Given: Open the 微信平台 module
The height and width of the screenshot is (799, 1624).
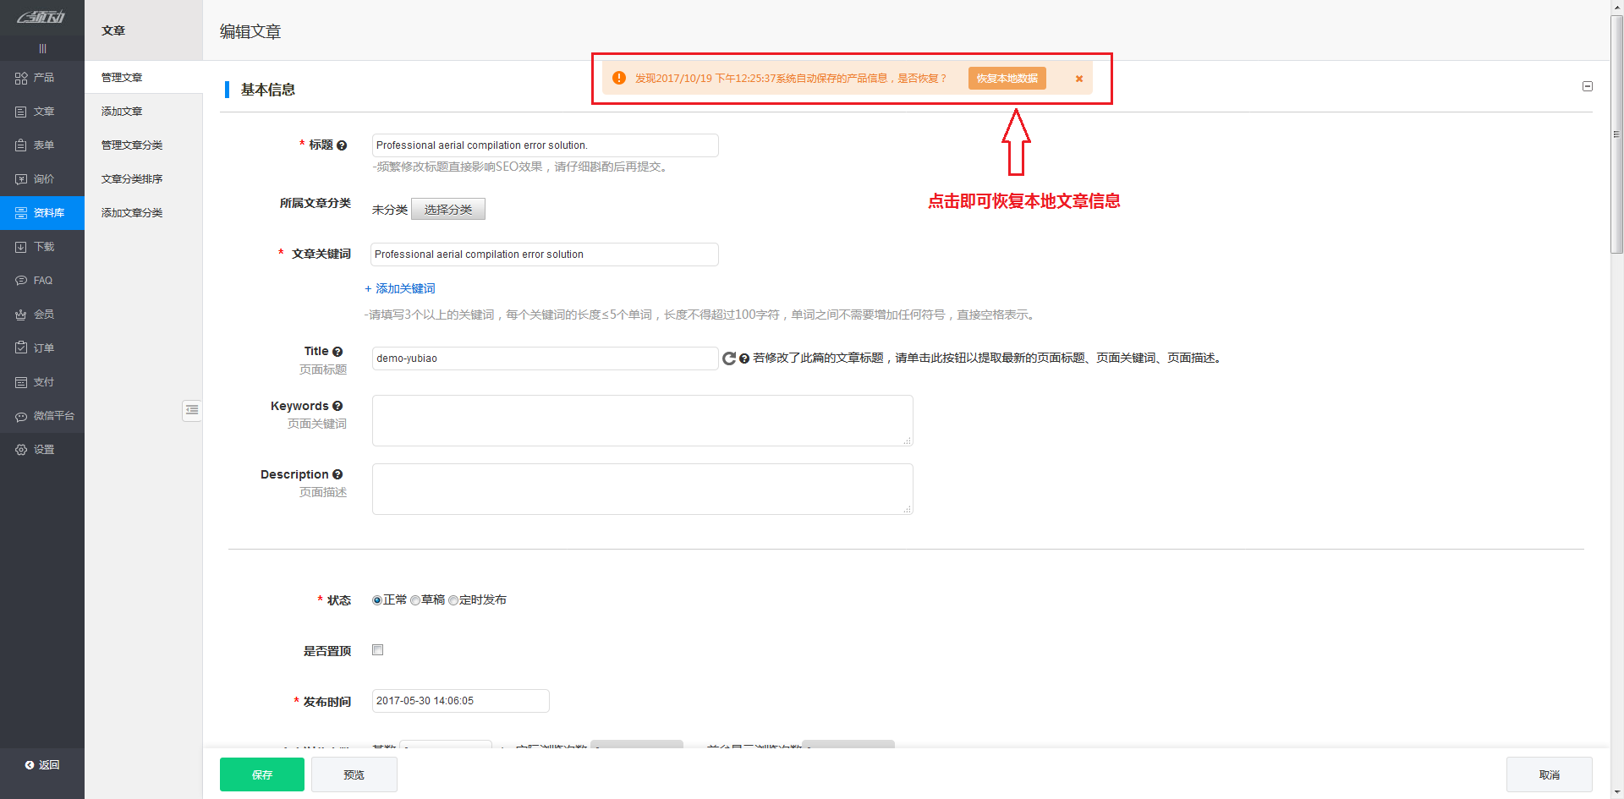Looking at the screenshot, I should (42, 415).
